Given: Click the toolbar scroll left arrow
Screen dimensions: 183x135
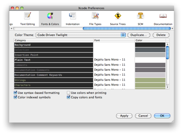Looking at the screenshot, I should [11, 28].
